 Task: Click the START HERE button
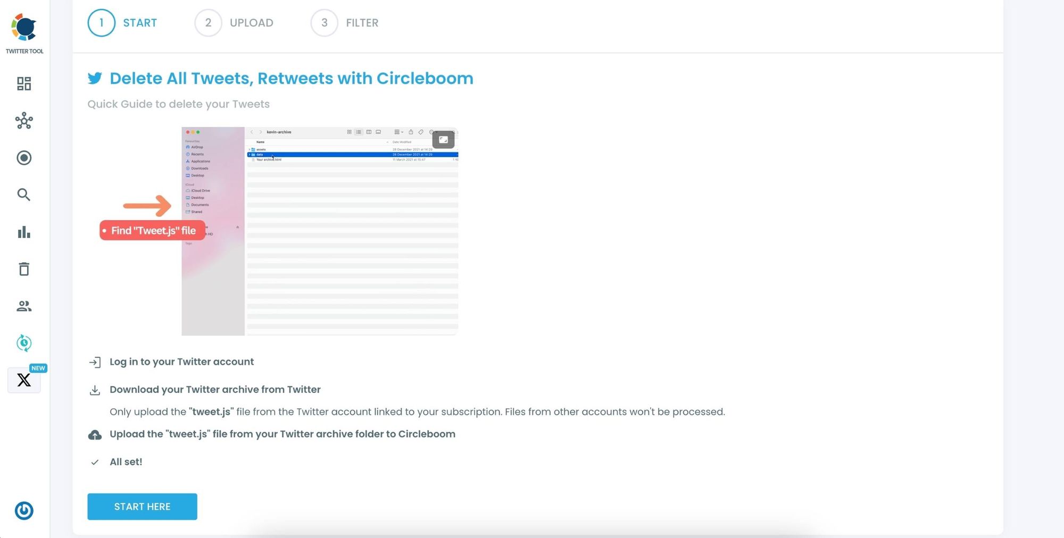142,506
